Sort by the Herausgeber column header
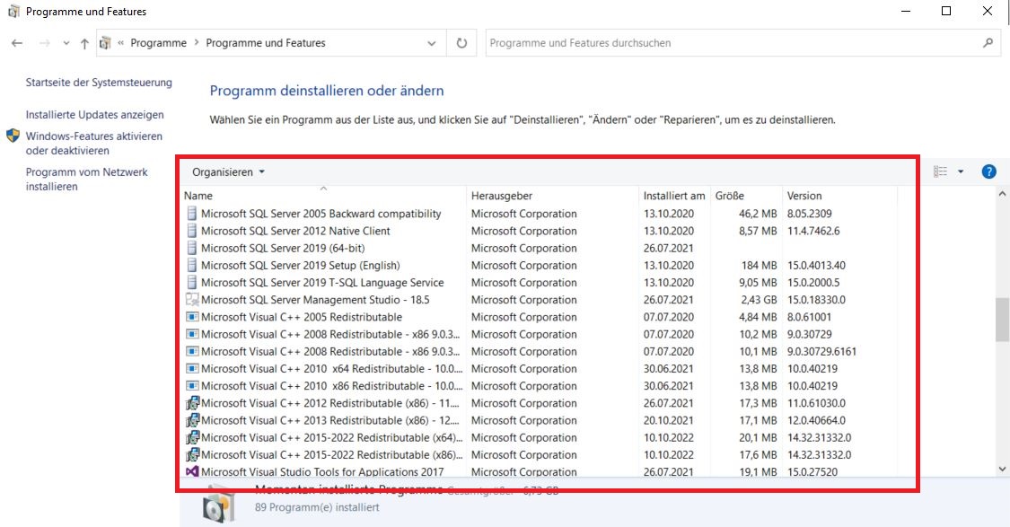The width and height of the screenshot is (1010, 527). [x=502, y=196]
